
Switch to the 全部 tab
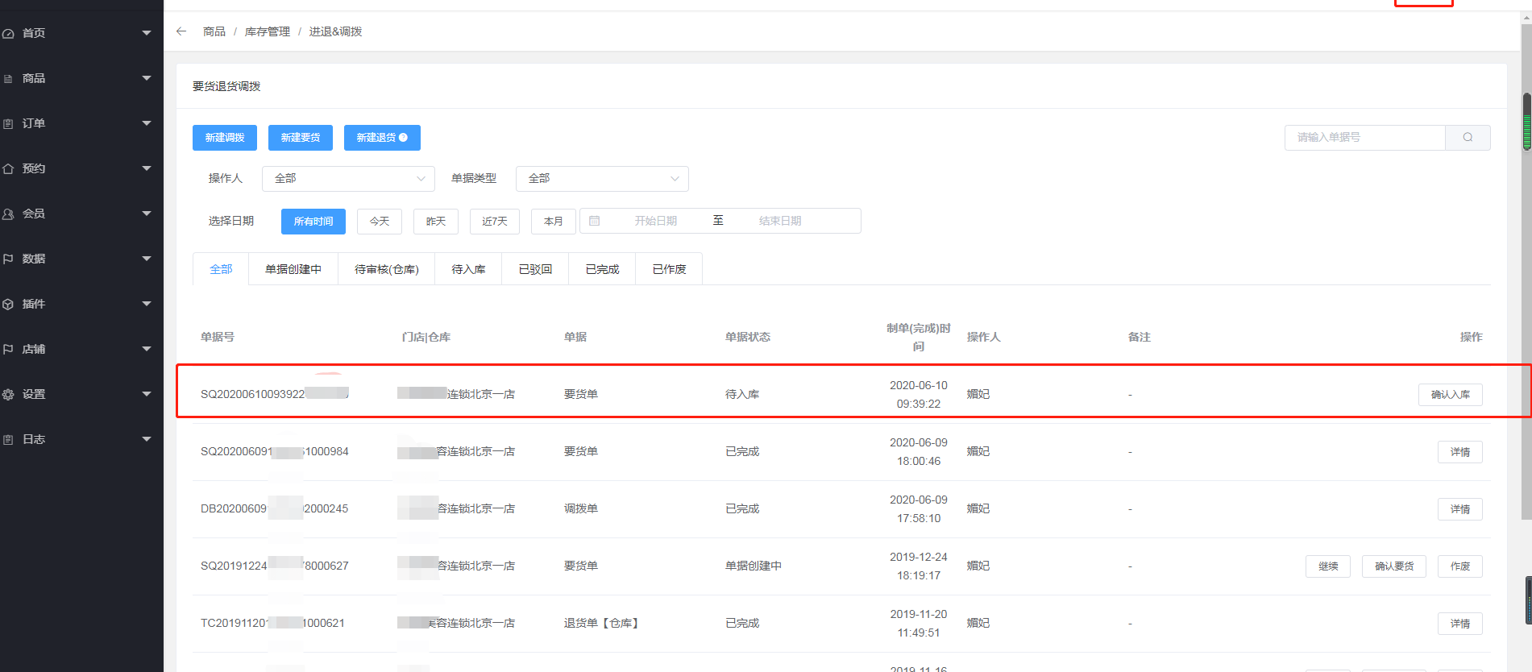click(x=221, y=269)
